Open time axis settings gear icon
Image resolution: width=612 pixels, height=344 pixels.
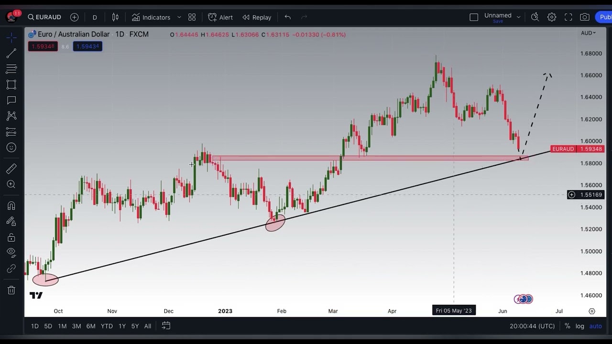(592, 311)
